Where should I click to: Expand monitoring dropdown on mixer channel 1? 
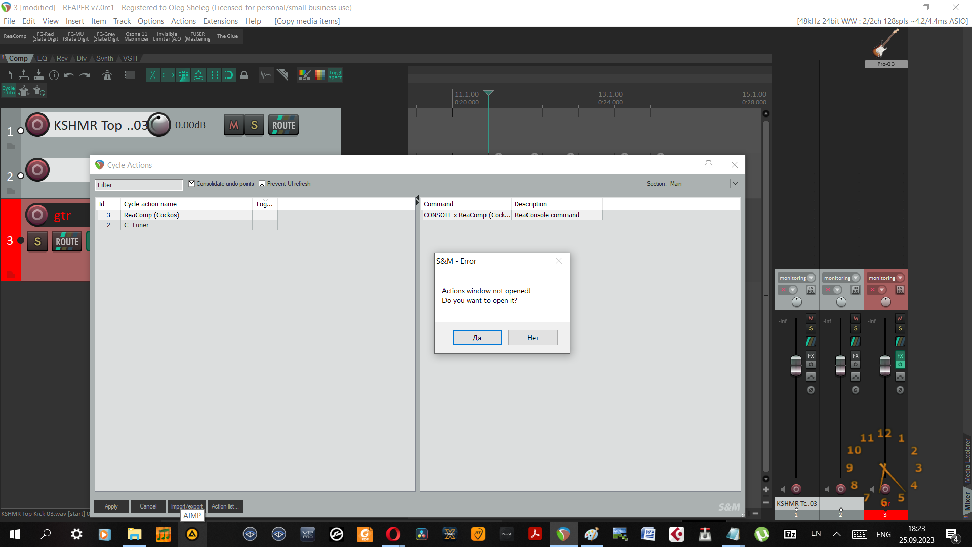pyautogui.click(x=811, y=278)
